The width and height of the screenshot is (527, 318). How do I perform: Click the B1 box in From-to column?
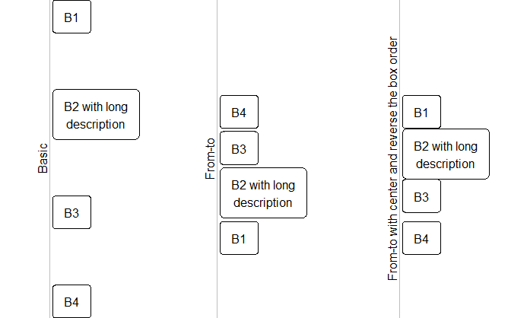(x=239, y=238)
